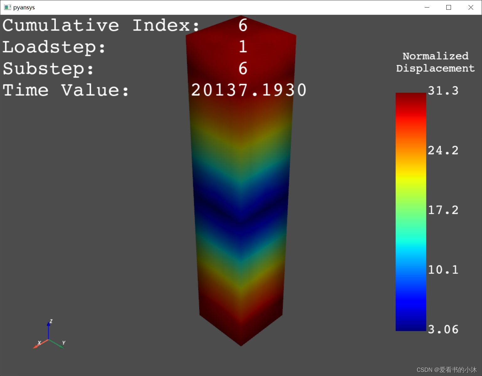Click the 17.2 scalar bar label
Screen dimensions: 482x376
click(443, 210)
